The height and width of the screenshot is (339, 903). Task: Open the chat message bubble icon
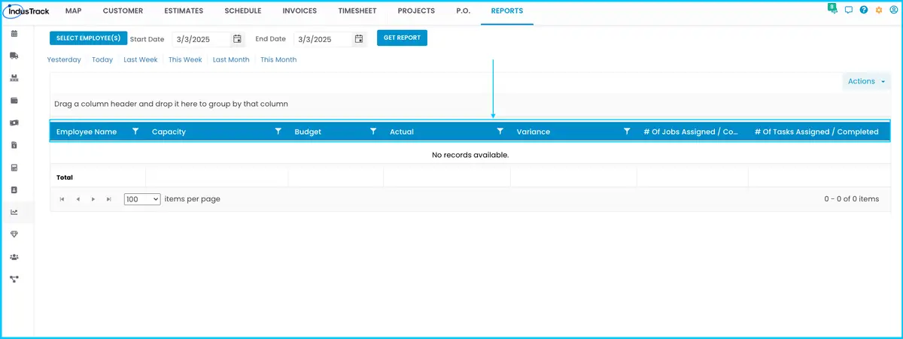[849, 11]
